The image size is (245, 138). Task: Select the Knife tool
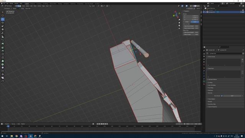(3, 58)
